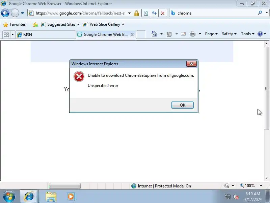This screenshot has height=203, width=270.
Task: Expand the address bar autocomplete dropdown
Action: pyautogui.click(x=129, y=13)
